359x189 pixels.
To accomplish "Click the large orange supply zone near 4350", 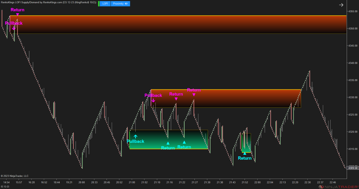I will coord(178,25).
